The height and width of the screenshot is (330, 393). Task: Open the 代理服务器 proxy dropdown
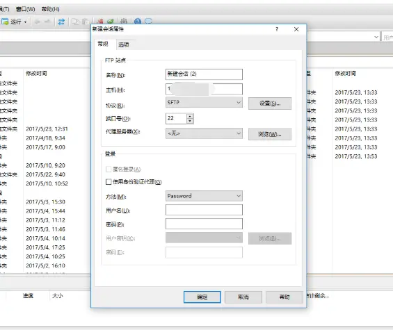click(204, 133)
